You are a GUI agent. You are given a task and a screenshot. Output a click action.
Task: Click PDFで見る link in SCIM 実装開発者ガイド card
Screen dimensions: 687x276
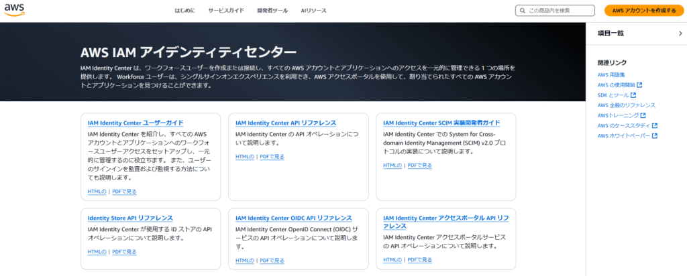pos(420,165)
